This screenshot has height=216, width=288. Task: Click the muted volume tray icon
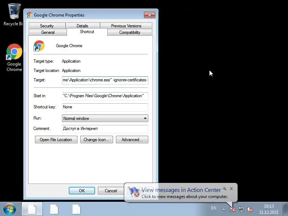click(x=249, y=209)
